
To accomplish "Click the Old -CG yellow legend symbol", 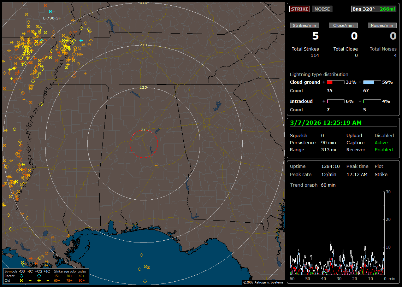I will click(22, 280).
